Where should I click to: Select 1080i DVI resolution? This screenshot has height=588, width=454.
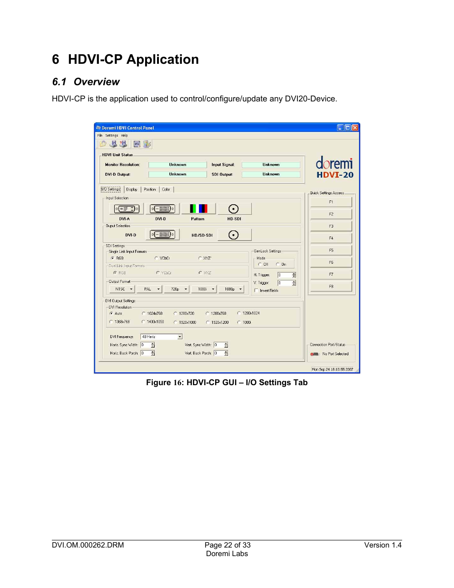pos(239,322)
